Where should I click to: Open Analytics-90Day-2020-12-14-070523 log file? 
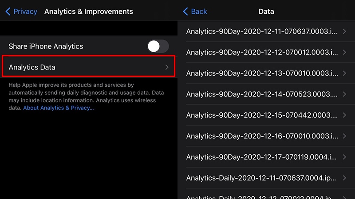click(x=262, y=94)
